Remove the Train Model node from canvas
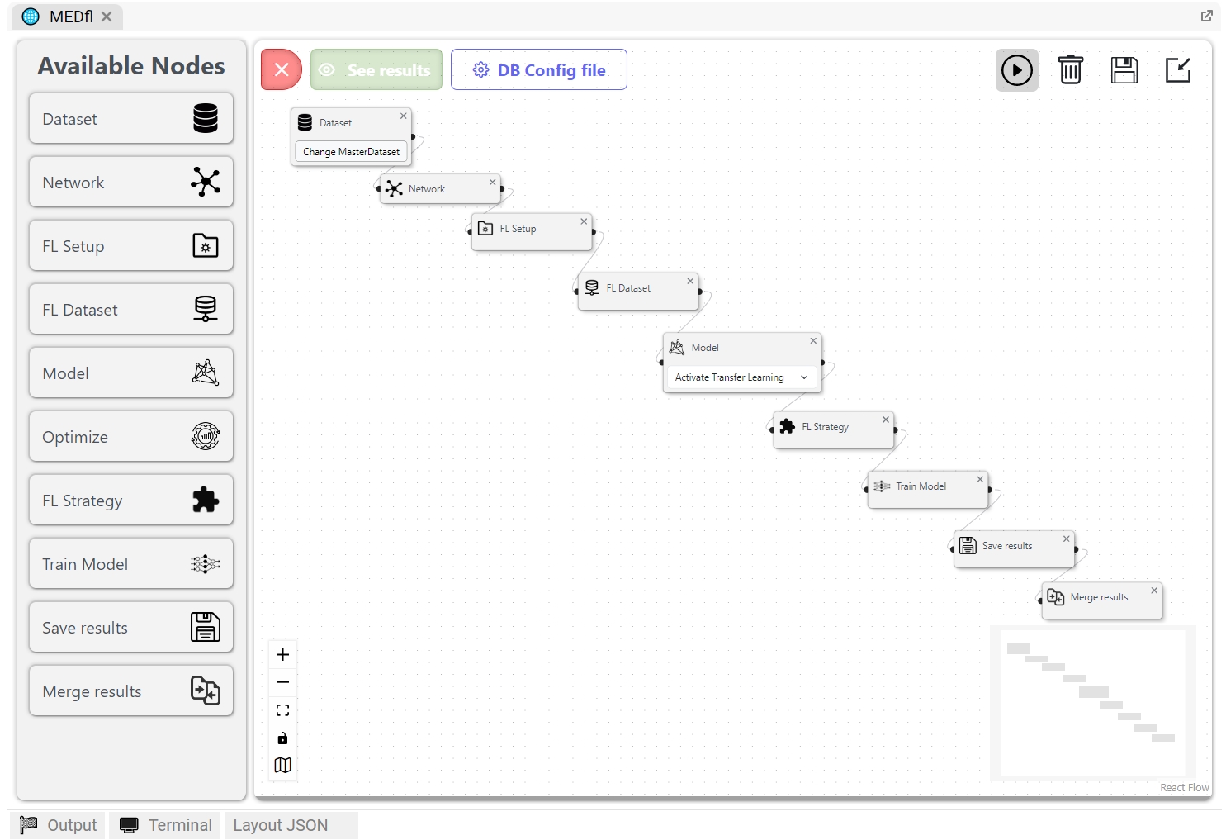 pos(980,479)
